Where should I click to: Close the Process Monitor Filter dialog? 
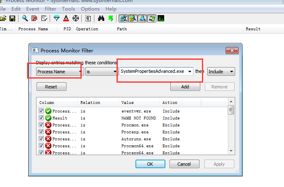pos(232,51)
